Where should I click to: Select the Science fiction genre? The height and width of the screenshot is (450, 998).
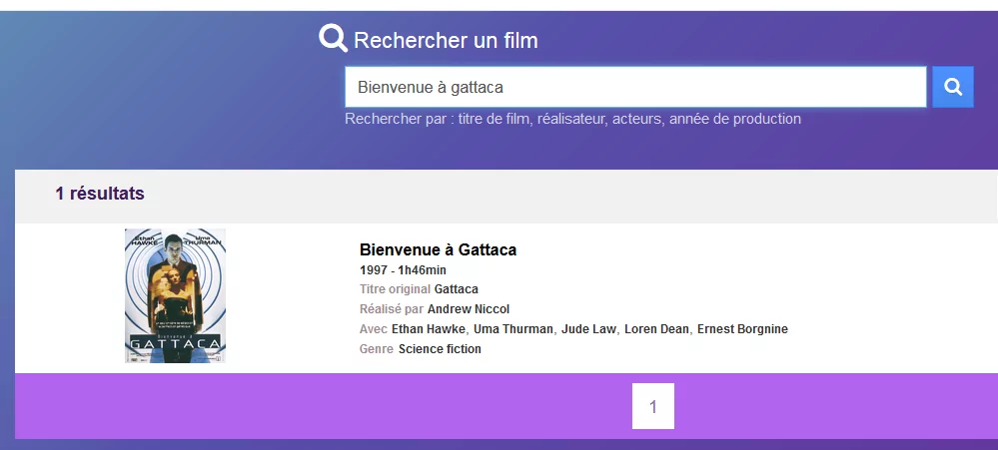click(x=440, y=349)
